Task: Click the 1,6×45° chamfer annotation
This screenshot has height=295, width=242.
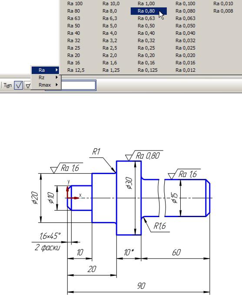Action: click(50, 236)
